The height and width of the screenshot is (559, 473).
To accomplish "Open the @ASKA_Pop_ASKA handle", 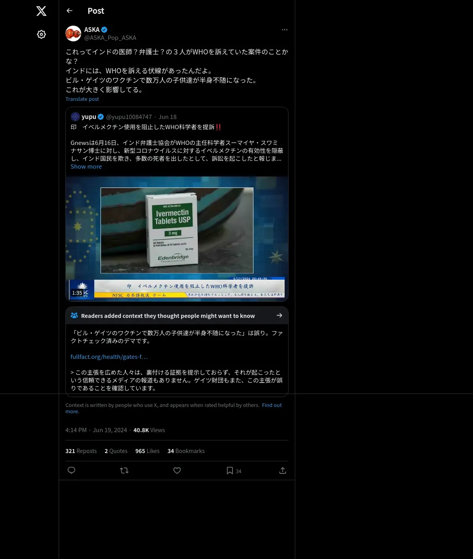I will pyautogui.click(x=110, y=37).
